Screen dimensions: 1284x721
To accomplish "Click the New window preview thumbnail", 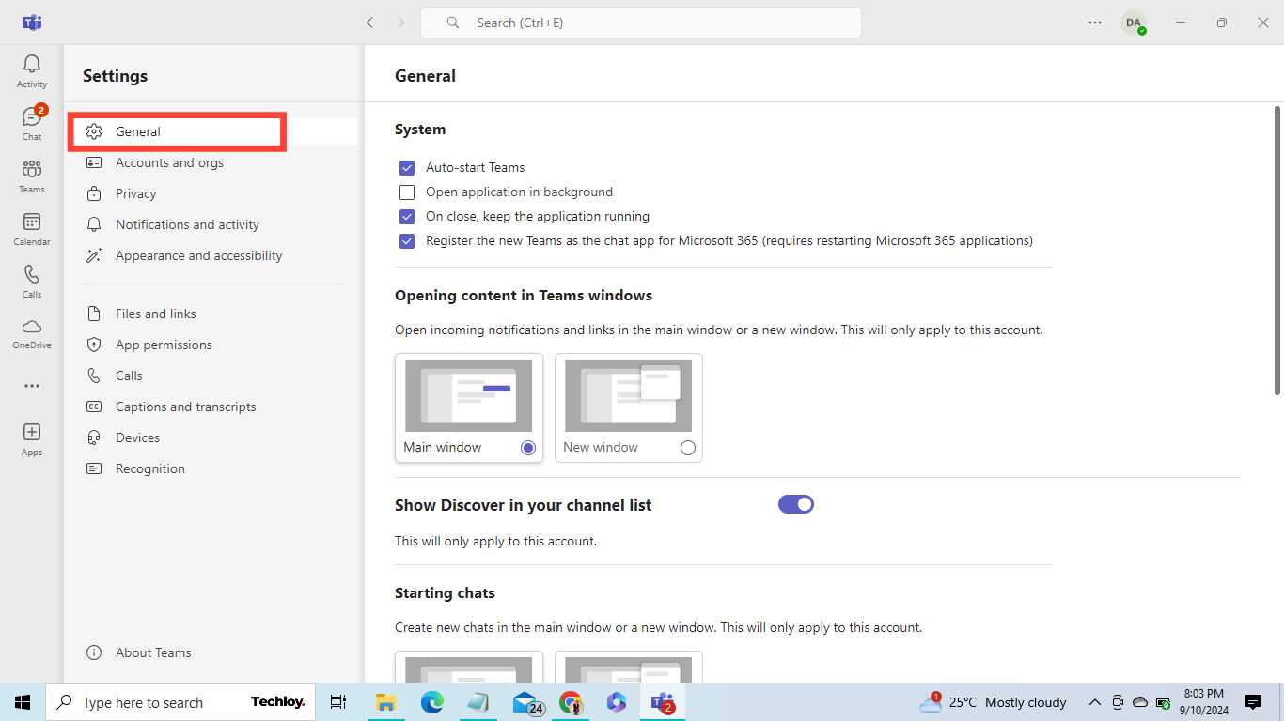I will [x=629, y=395].
